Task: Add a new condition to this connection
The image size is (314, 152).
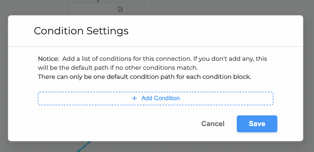Action: click(156, 98)
